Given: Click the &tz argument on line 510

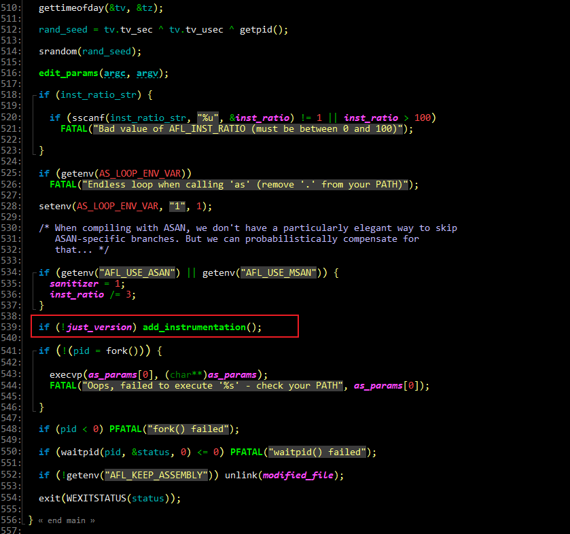Looking at the screenshot, I should [x=144, y=7].
